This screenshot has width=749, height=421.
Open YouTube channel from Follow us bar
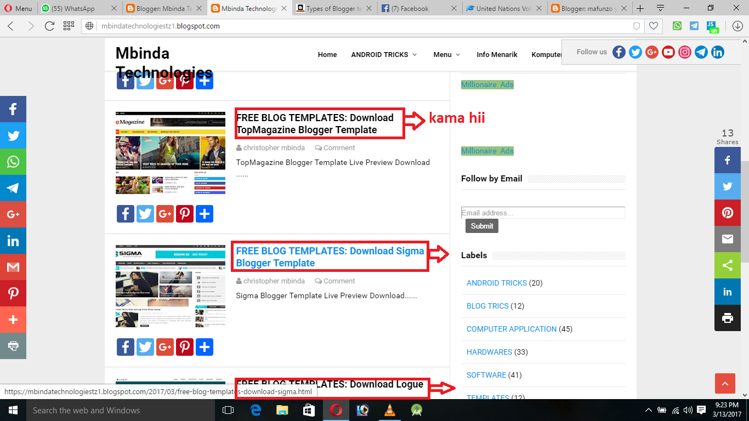pos(668,52)
